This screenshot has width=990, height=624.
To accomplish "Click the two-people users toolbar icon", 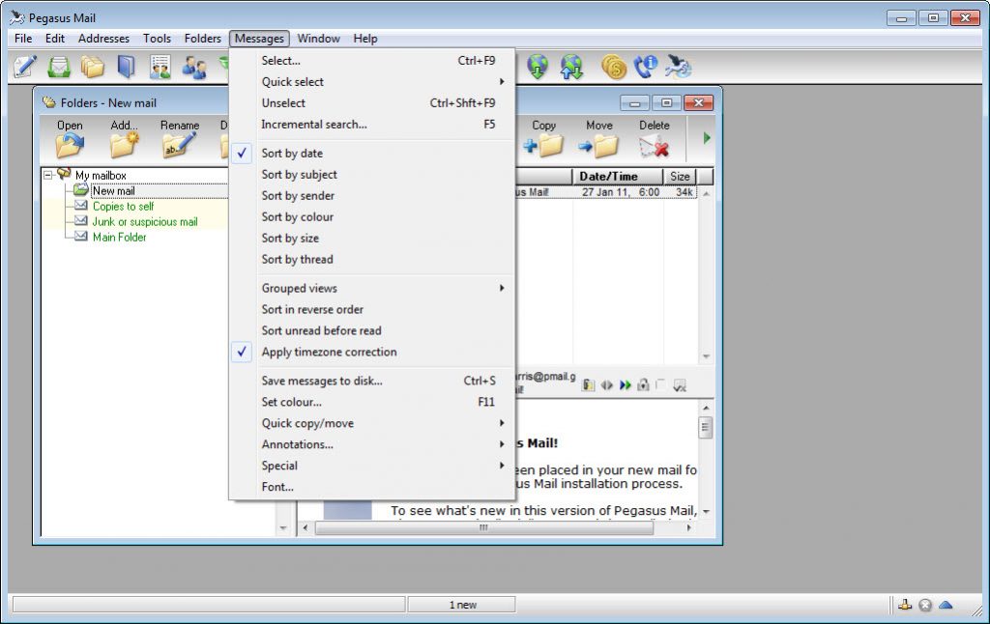I will tap(193, 67).
